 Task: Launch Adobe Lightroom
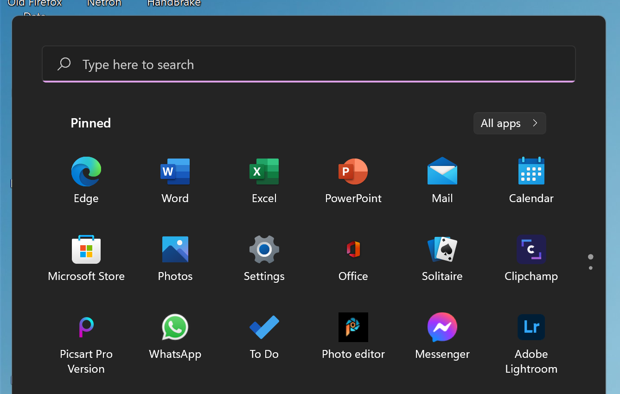coord(531,343)
